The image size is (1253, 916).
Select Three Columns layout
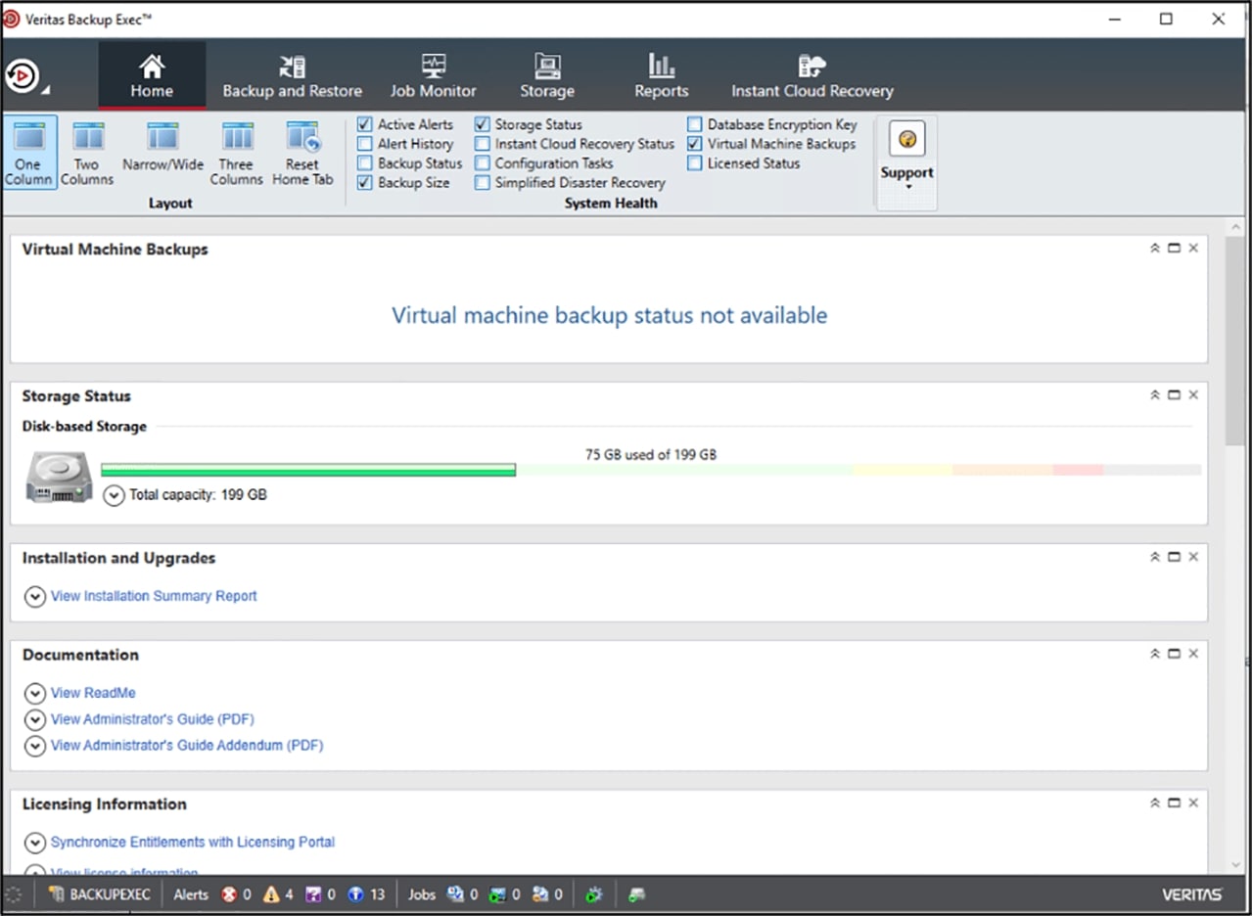click(x=236, y=153)
